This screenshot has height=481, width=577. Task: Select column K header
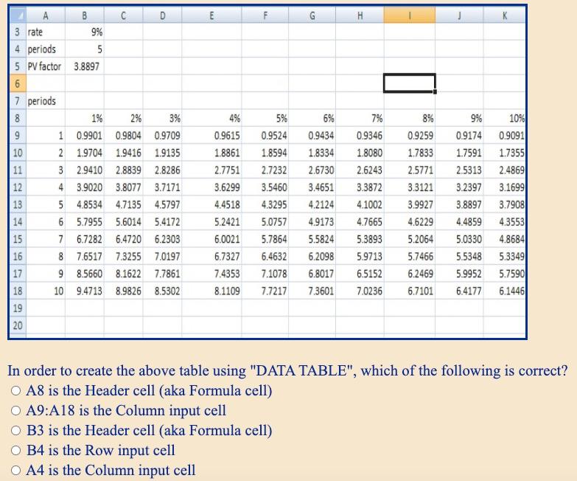tap(505, 15)
